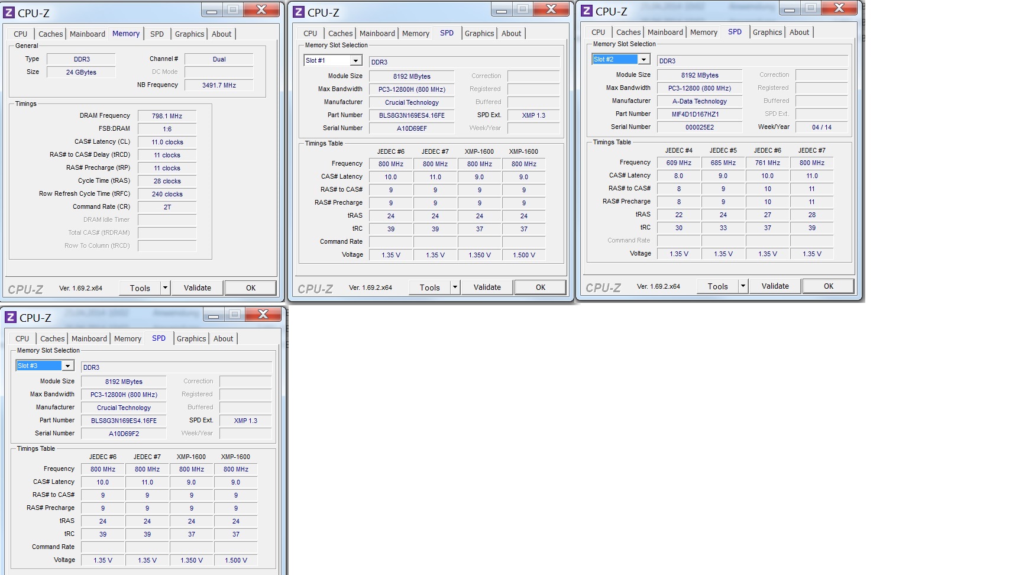Screen dimensions: 1022x575
Task: Click the CPU-Z logo icon in Slot #3 window titlebar
Action: [x=11, y=317]
